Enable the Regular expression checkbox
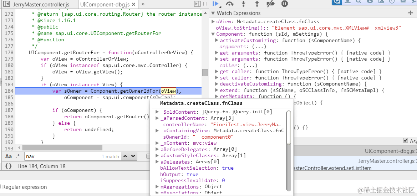This screenshot has width=417, height=196. (0, 187)
